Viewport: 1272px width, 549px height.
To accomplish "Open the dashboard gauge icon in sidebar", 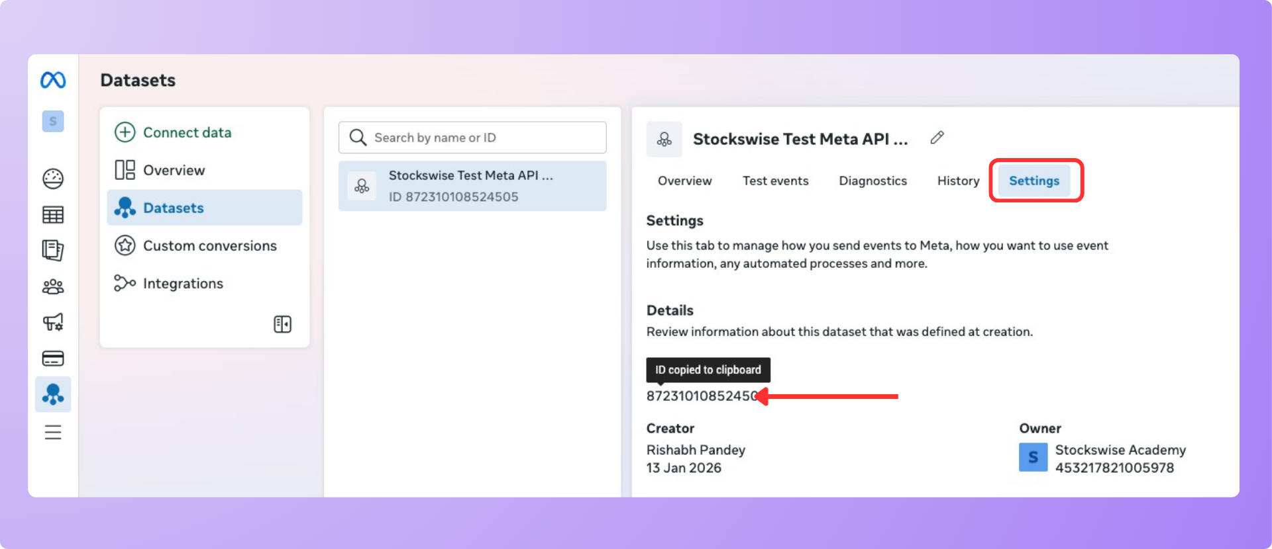I will (x=53, y=179).
